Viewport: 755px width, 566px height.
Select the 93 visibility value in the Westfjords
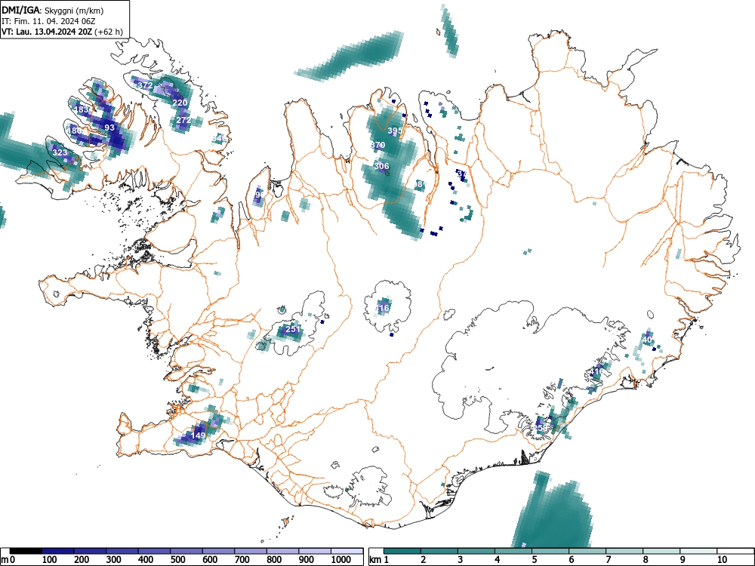click(x=109, y=128)
